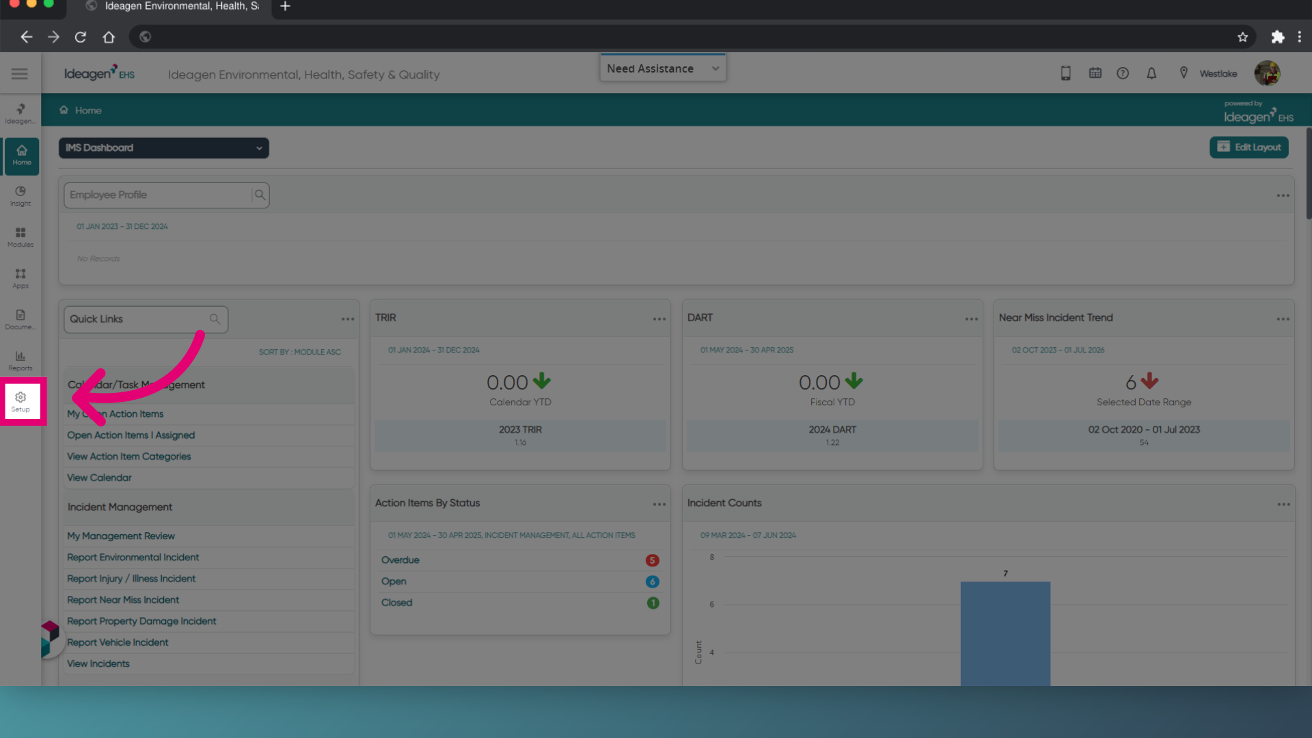The width and height of the screenshot is (1312, 738).
Task: Open Setup gear in the sidebar
Action: click(20, 402)
